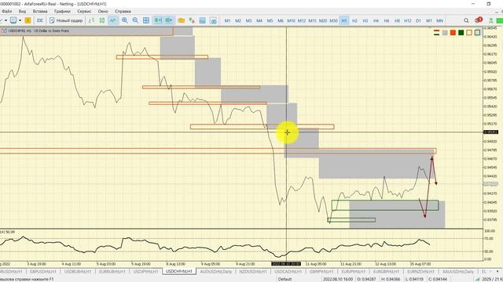Viewport: 503px width, 282px height.
Task: Open the Окно menu
Action: click(x=103, y=11)
